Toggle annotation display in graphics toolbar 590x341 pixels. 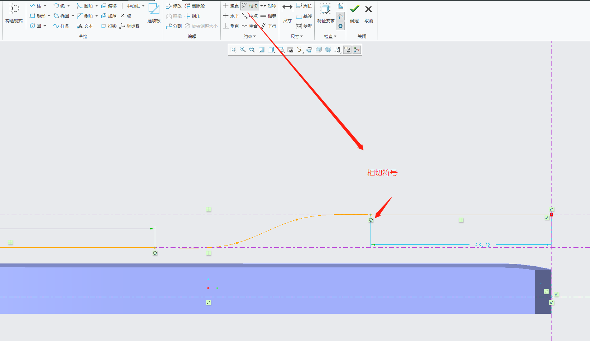(x=347, y=50)
